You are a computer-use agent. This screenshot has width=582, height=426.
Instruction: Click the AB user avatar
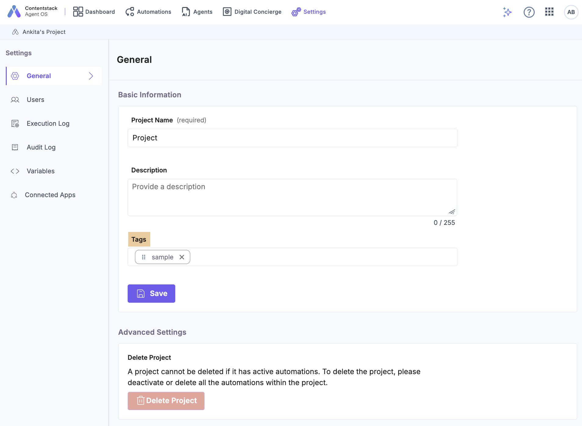click(x=571, y=12)
